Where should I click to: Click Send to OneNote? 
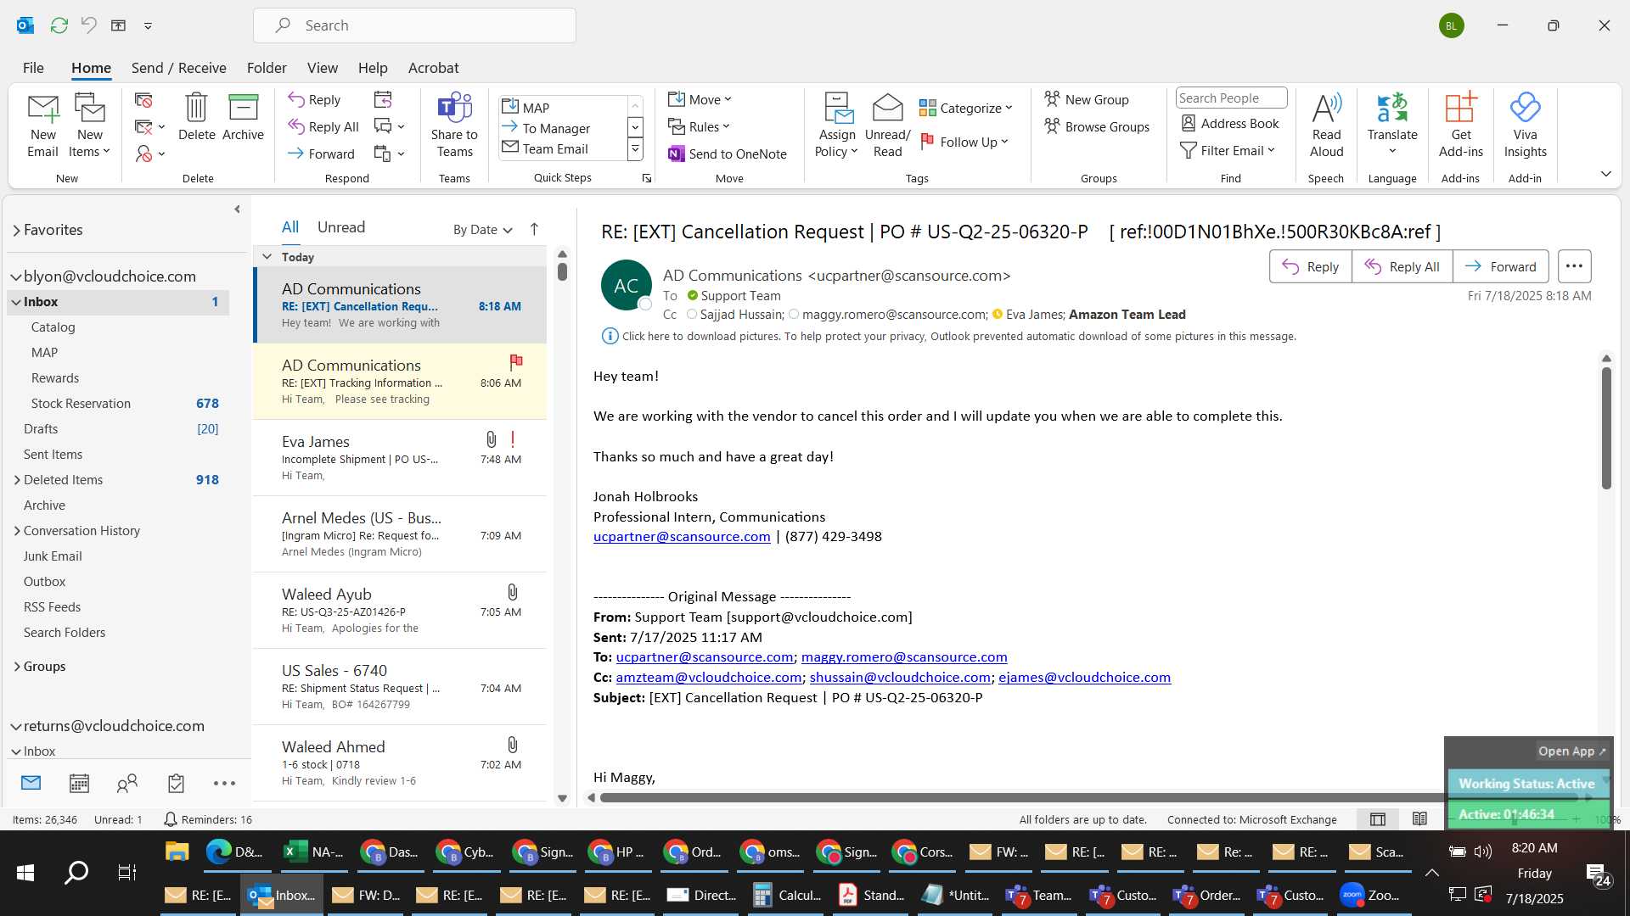point(728,154)
